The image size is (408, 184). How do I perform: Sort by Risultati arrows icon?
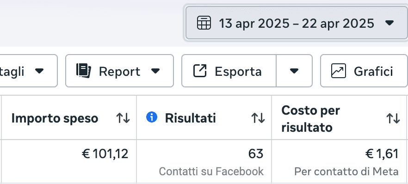pyautogui.click(x=258, y=118)
